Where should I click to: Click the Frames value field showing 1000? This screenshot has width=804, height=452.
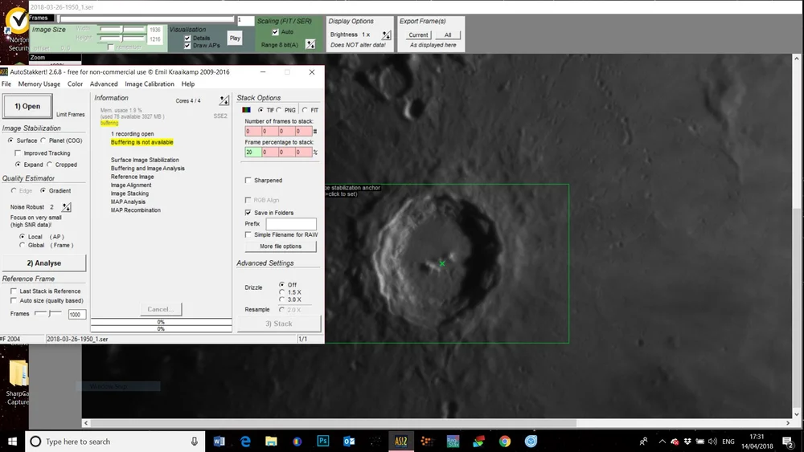point(77,314)
